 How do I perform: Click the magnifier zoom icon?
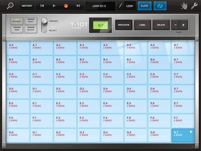point(10,6)
